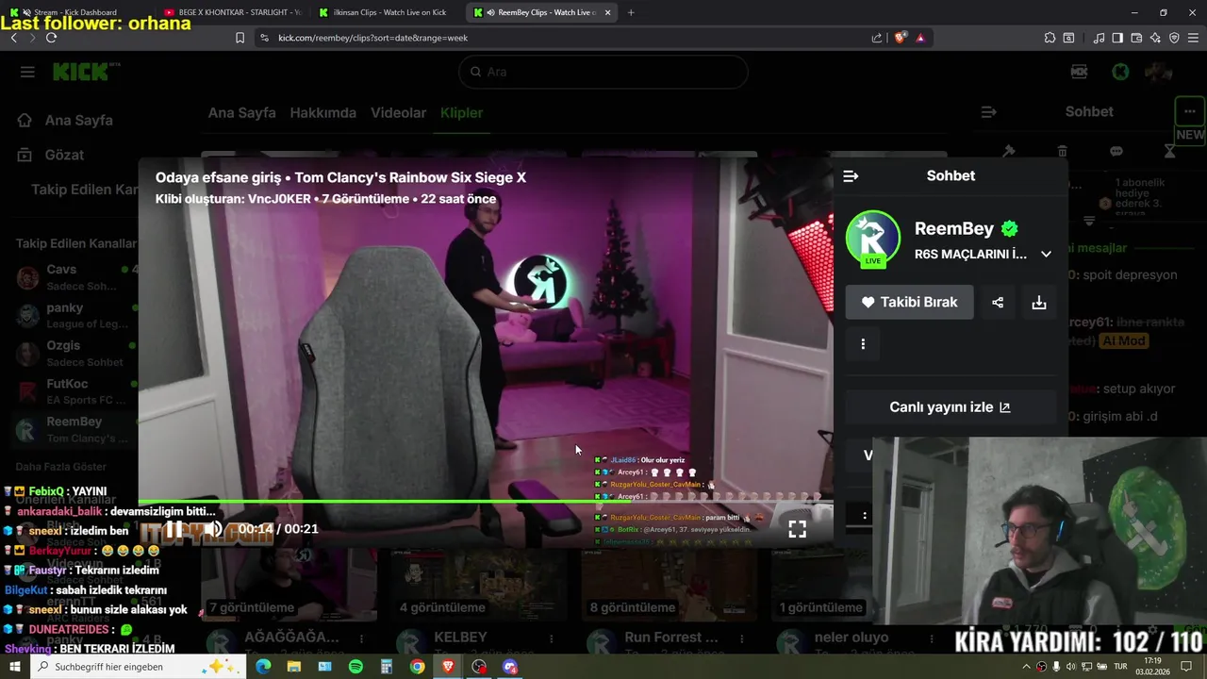Focus the Ara search field
Screen dimensions: 1207x679
(603, 72)
